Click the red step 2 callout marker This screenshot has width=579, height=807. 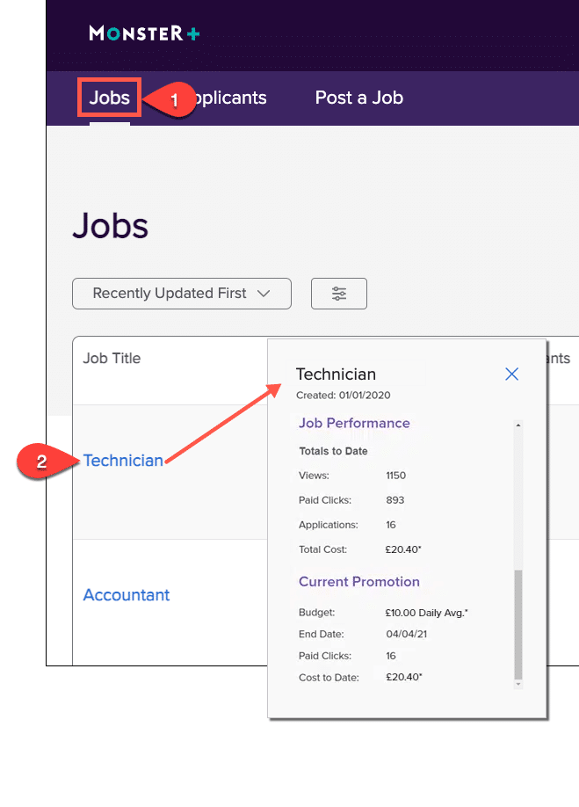click(x=47, y=462)
